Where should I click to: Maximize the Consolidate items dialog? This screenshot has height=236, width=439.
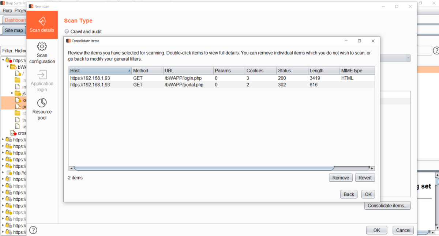tap(359, 41)
